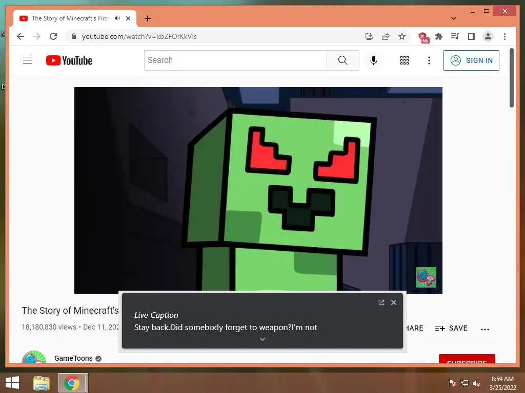
Task: View site security lock info
Action: click(74, 36)
